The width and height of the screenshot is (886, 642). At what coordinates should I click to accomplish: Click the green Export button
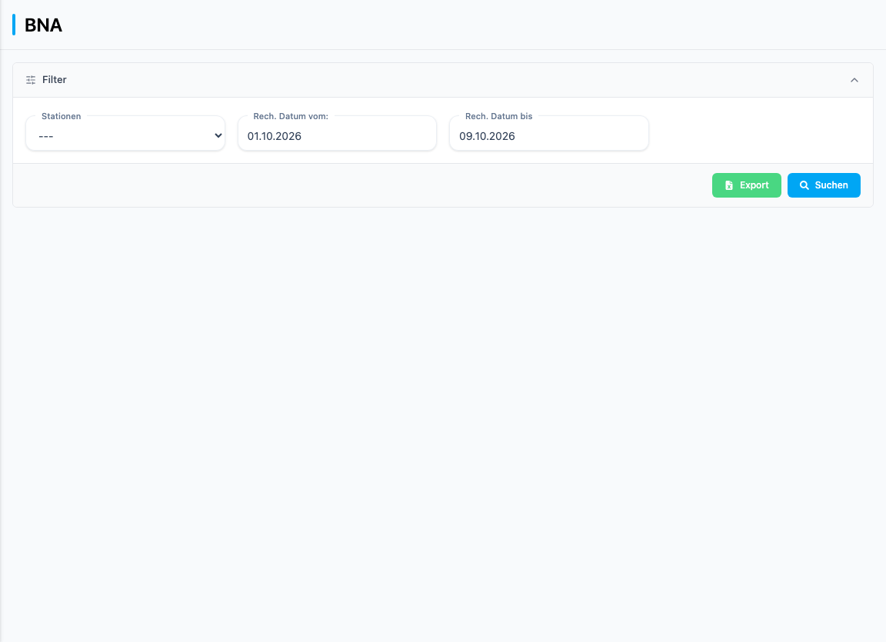click(746, 185)
